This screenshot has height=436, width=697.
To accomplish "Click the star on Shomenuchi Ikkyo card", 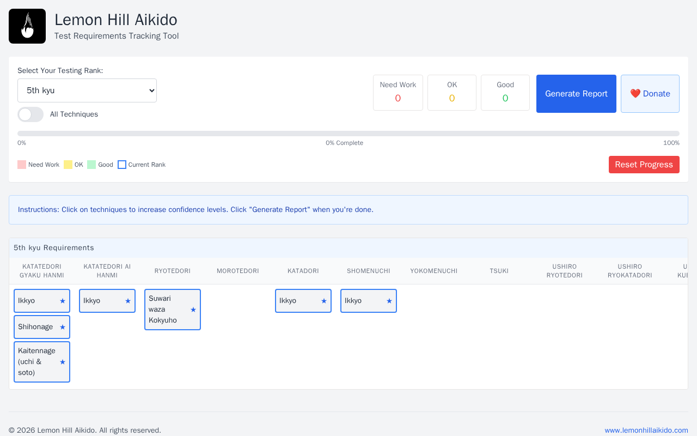I will (x=389, y=301).
